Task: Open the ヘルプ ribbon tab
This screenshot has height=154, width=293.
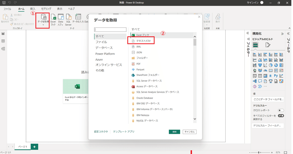Action: 71,9
